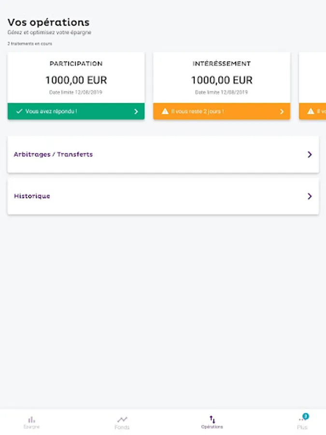
Task: Open the Historique text link
Action: point(32,196)
